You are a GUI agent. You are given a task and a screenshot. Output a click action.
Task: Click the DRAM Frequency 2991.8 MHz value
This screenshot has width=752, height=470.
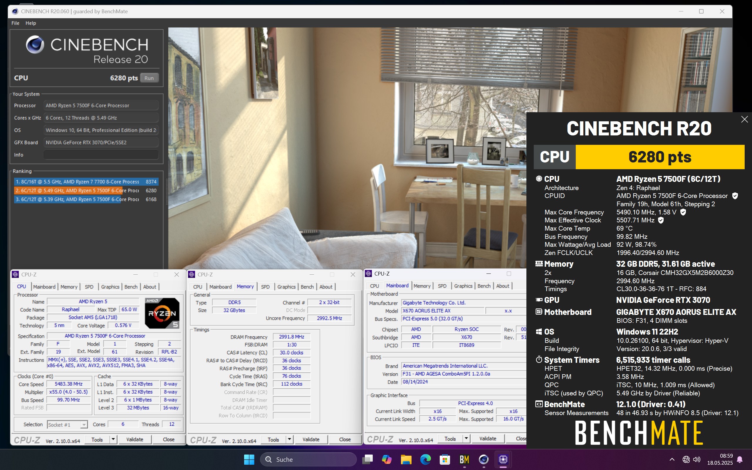pos(291,337)
